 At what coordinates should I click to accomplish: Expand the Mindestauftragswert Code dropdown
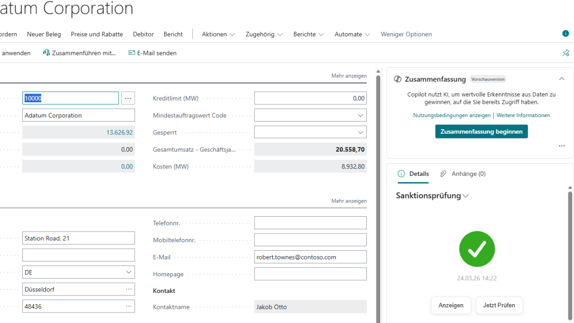tap(360, 115)
